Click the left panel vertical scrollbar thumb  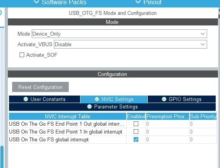pos(2,157)
